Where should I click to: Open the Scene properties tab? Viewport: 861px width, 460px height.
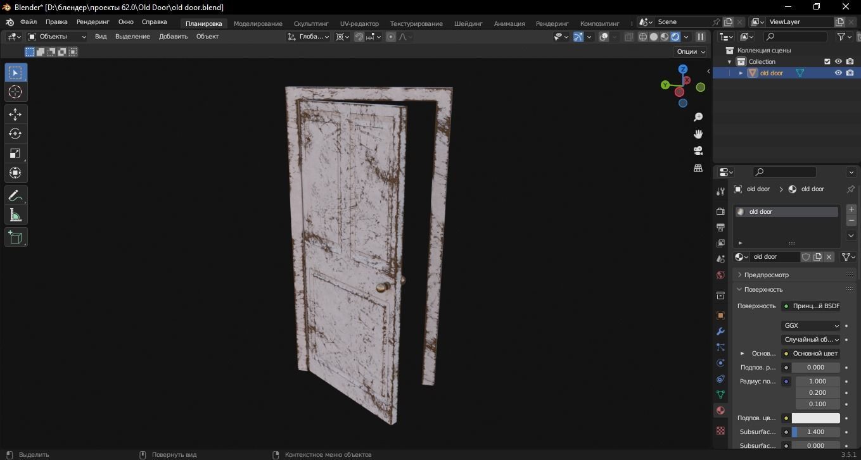(720, 259)
